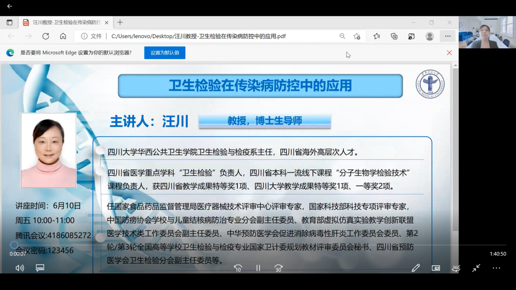Image resolution: width=516 pixels, height=290 pixels.
Task: Switch to mini player view
Action: pos(436,268)
